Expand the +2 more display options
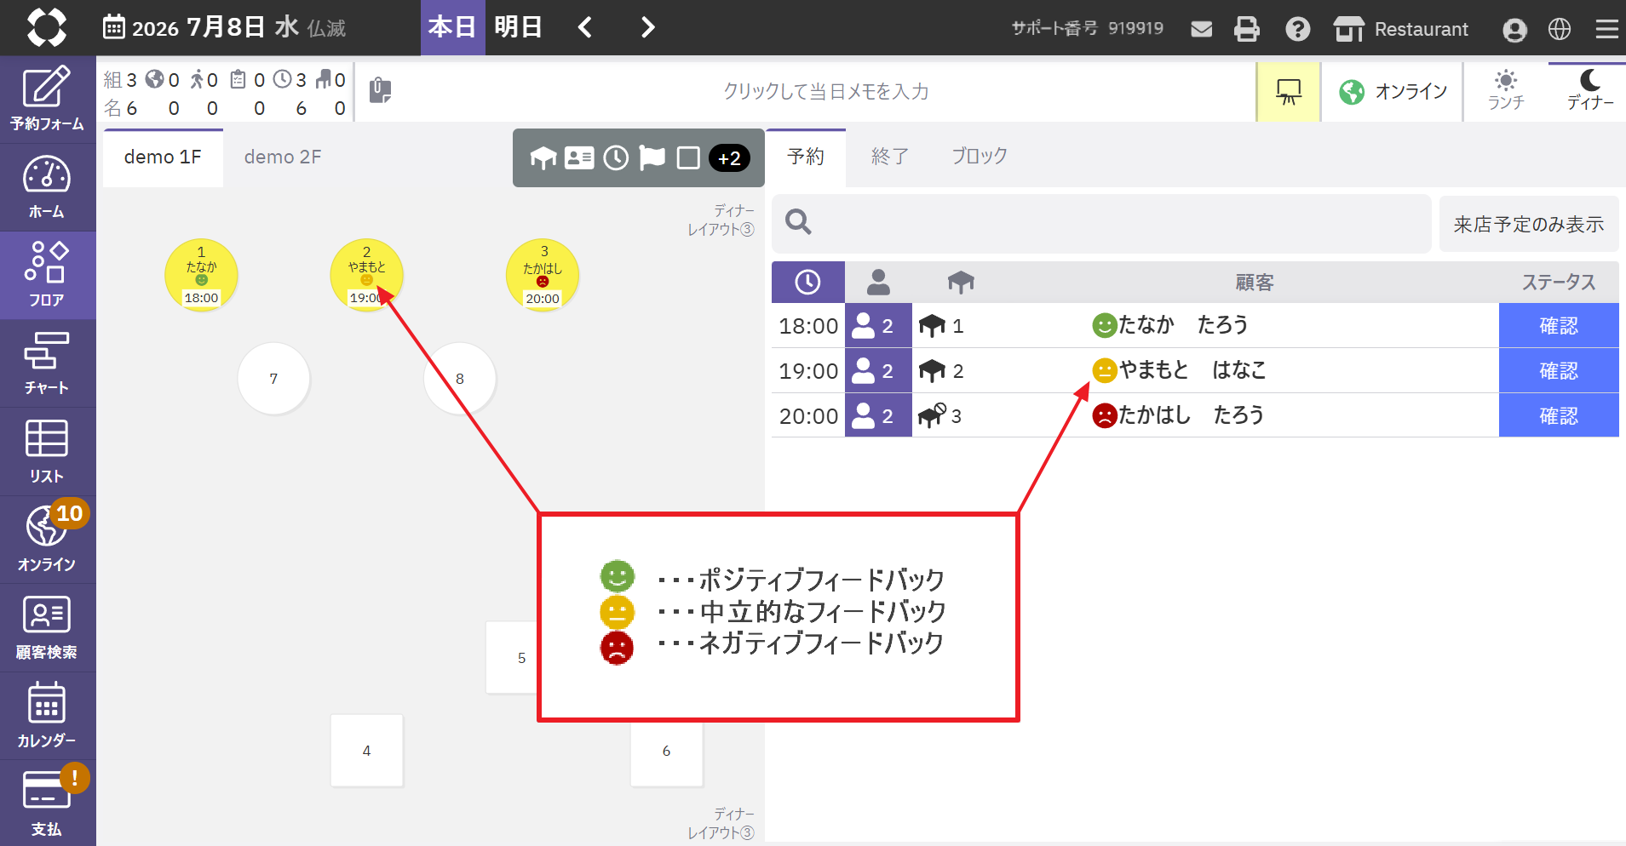This screenshot has height=846, width=1626. (x=729, y=158)
